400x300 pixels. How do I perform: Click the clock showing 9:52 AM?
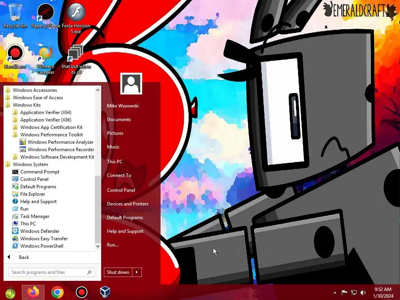(x=383, y=293)
